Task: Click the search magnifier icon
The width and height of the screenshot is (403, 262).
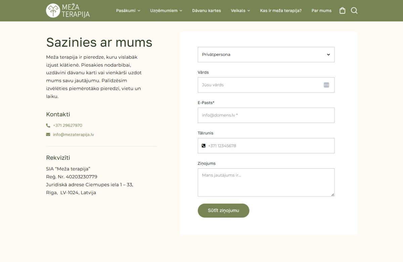Action: 354,11
